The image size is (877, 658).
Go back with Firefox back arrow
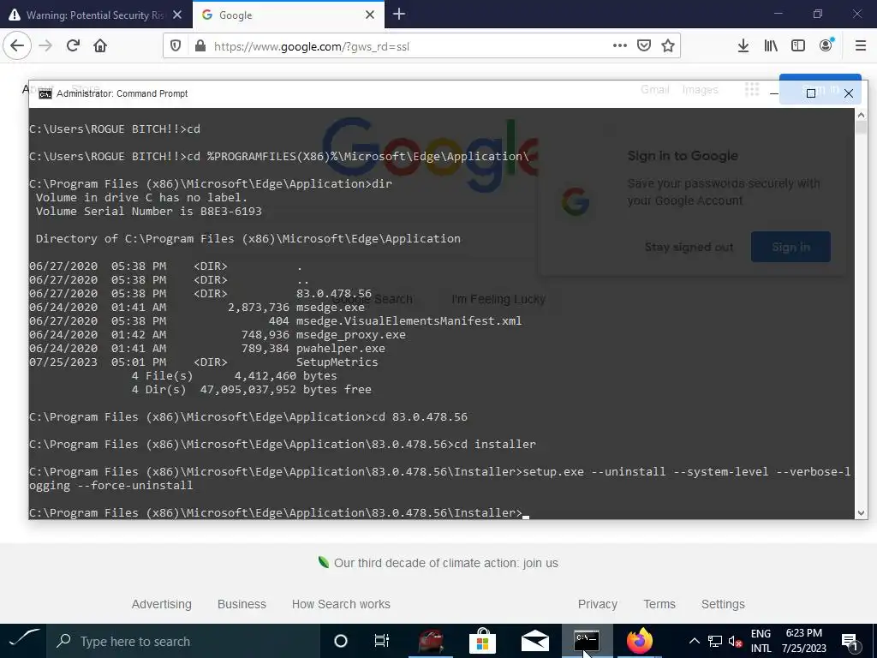17,45
